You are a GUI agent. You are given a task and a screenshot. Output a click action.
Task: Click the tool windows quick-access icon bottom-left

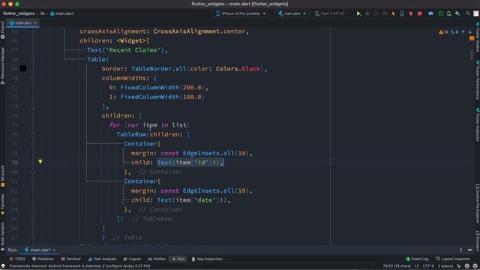3,266
